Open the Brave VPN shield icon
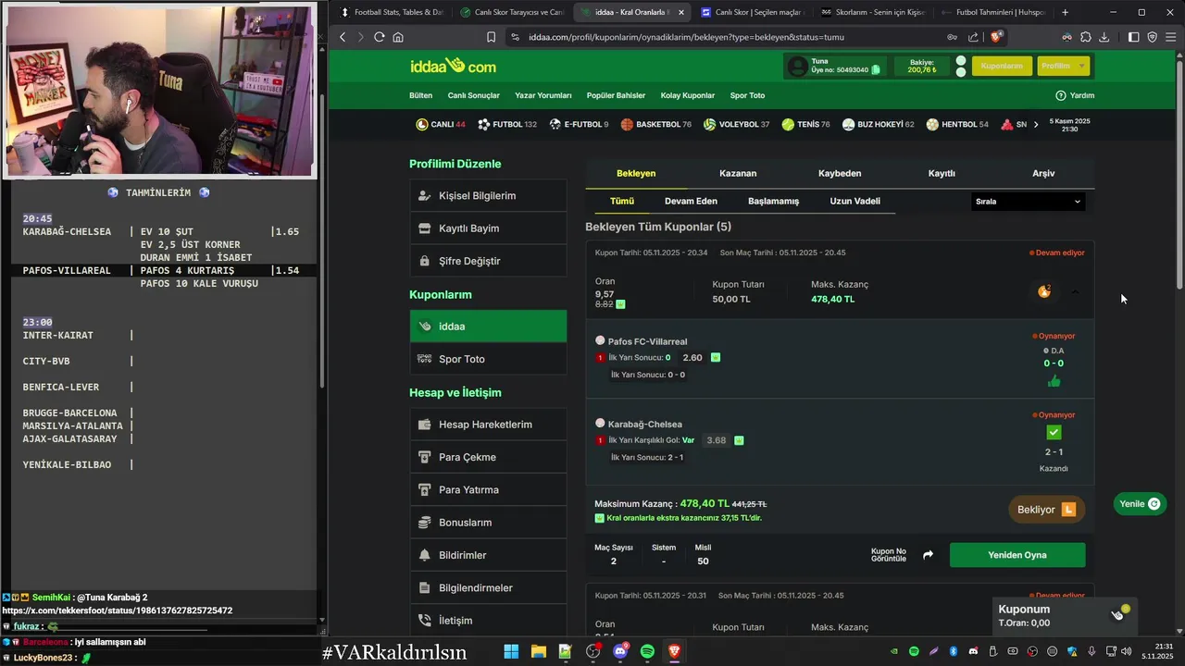This screenshot has height=666, width=1185. coord(1153,37)
